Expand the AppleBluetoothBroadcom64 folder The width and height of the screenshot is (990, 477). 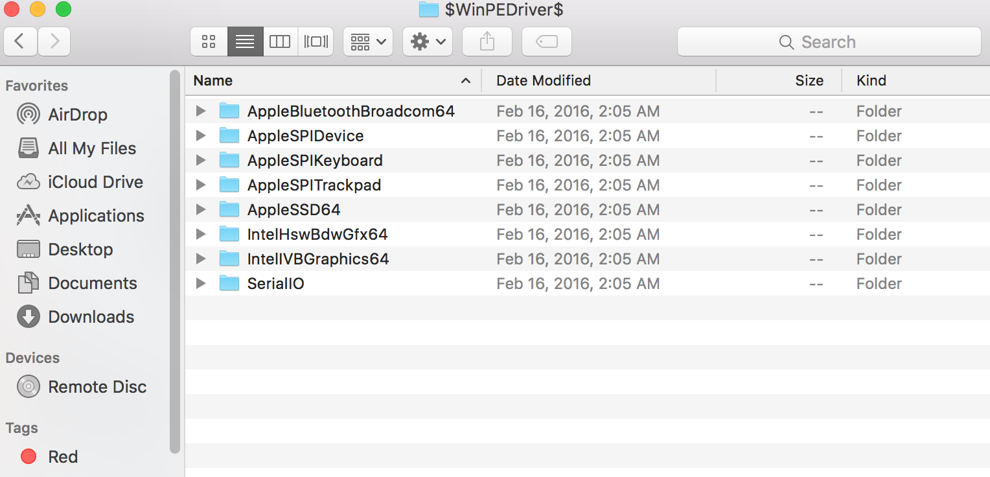(201, 111)
